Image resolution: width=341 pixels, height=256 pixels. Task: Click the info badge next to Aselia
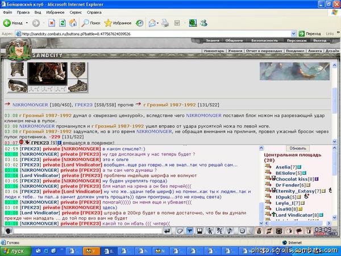point(300,167)
